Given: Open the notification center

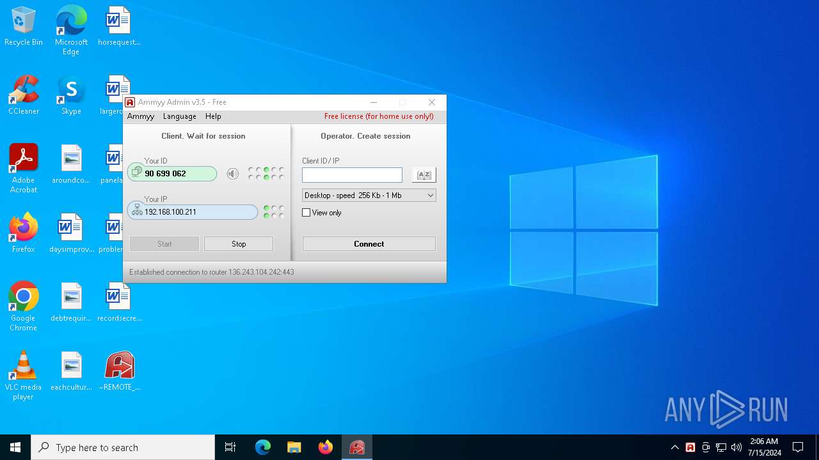Looking at the screenshot, I should click(798, 447).
